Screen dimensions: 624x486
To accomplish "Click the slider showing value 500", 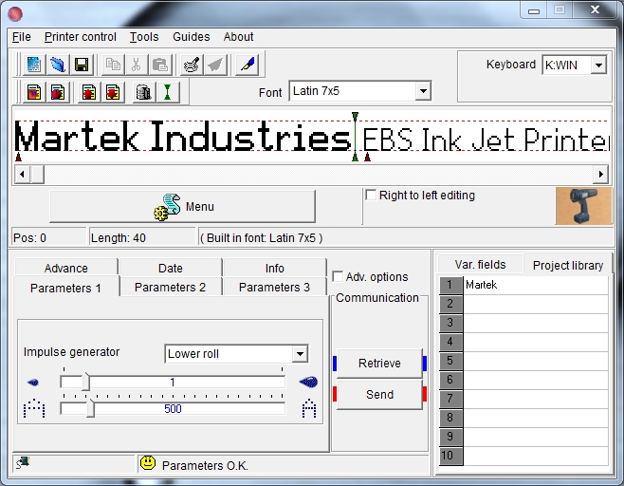I will (x=173, y=409).
